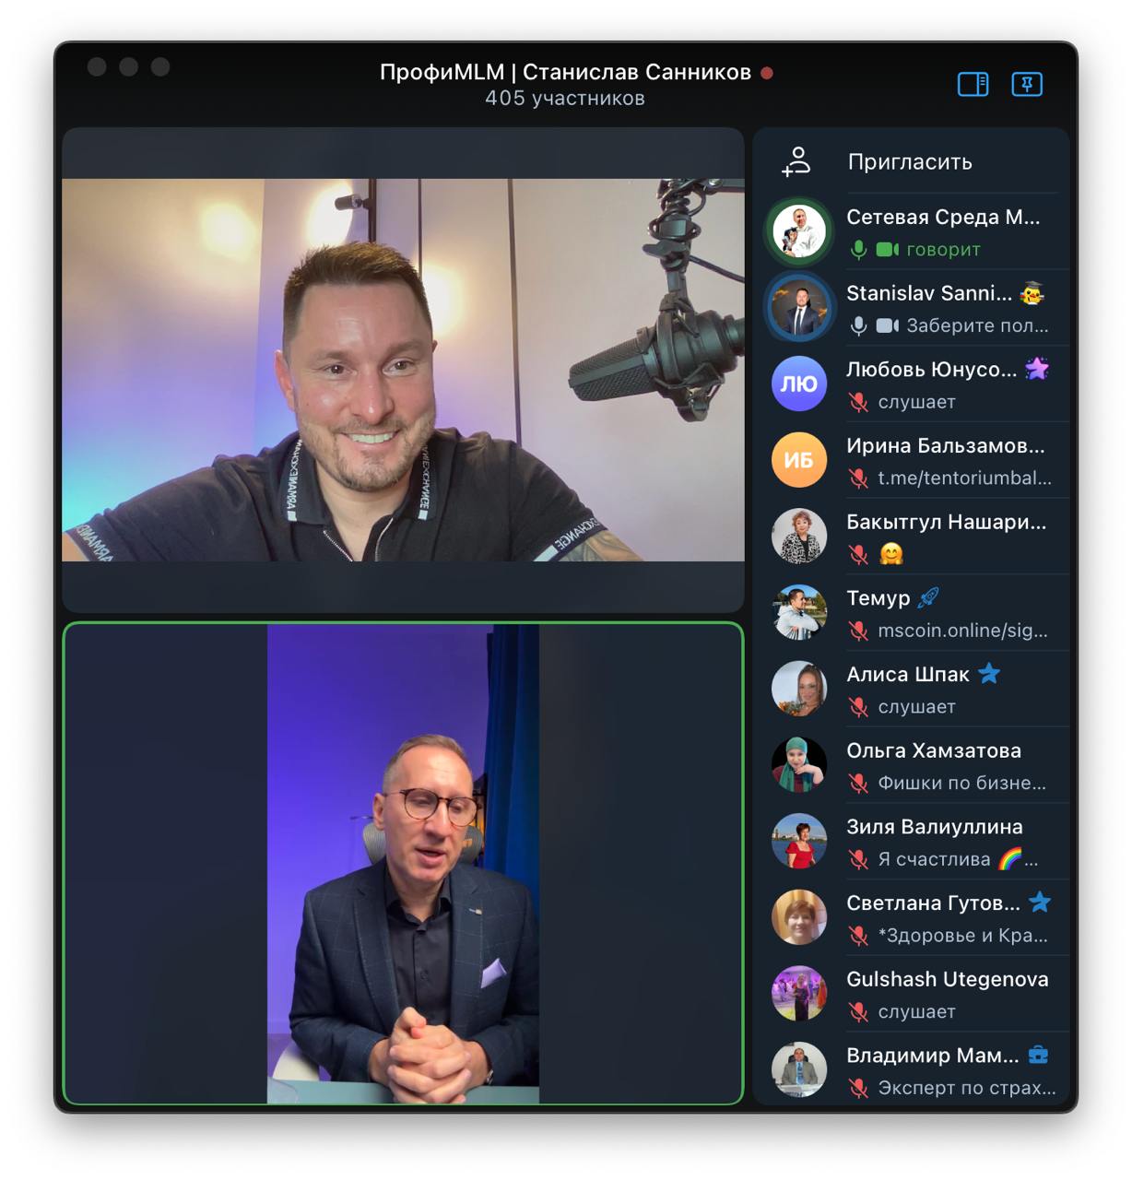Toggle the participants sidebar panel icon
The width and height of the screenshot is (1132, 1180).
tap(973, 85)
